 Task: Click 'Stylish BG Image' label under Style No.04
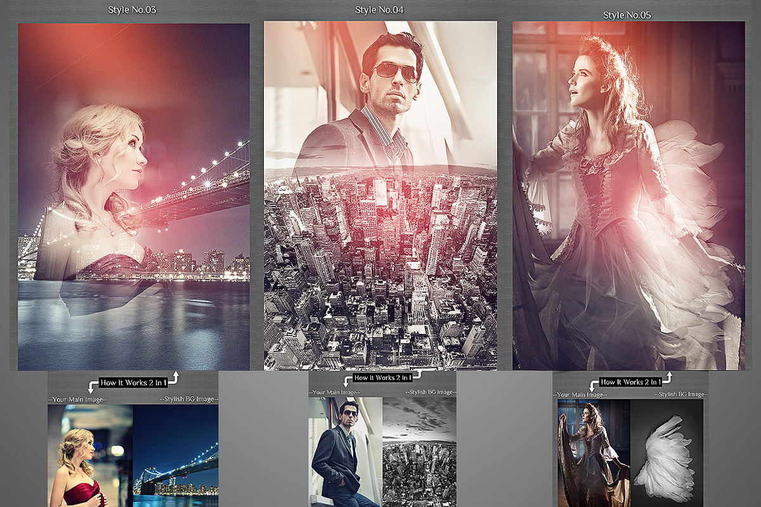pos(431,393)
